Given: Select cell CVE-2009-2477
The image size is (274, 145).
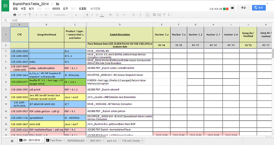Looking at the screenshot, I should point(19,82).
